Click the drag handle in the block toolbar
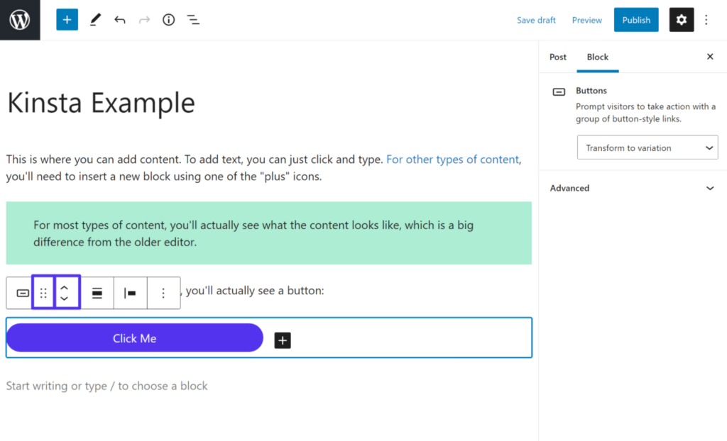This screenshot has height=441, width=727. (x=43, y=292)
